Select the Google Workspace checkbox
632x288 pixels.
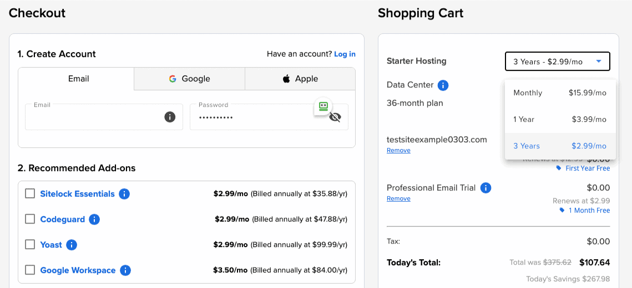30,270
